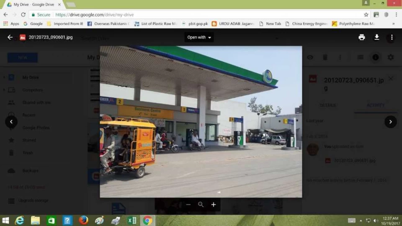Screen dimensions: 402x226
Task: Click the 'Upgrade storage' link
Action: coord(33,200)
